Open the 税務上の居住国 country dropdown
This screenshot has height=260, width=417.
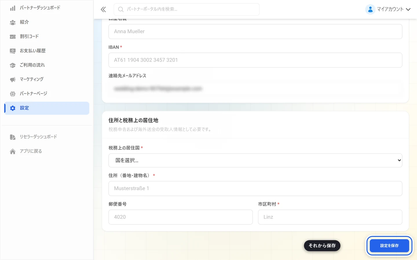[x=255, y=160]
